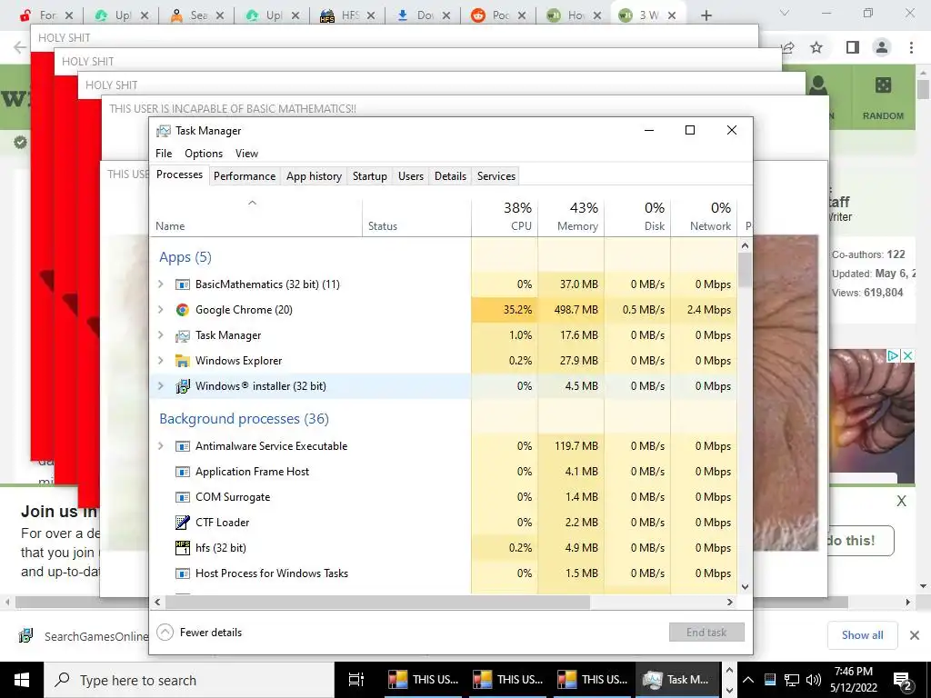Screen dimensions: 931x698
Task: Open Chrome's side panel icon
Action: [x=853, y=47]
